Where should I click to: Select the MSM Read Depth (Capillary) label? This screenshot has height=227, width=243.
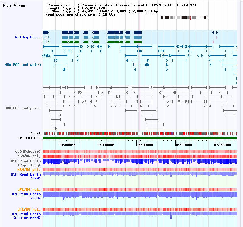click(x=26, y=163)
